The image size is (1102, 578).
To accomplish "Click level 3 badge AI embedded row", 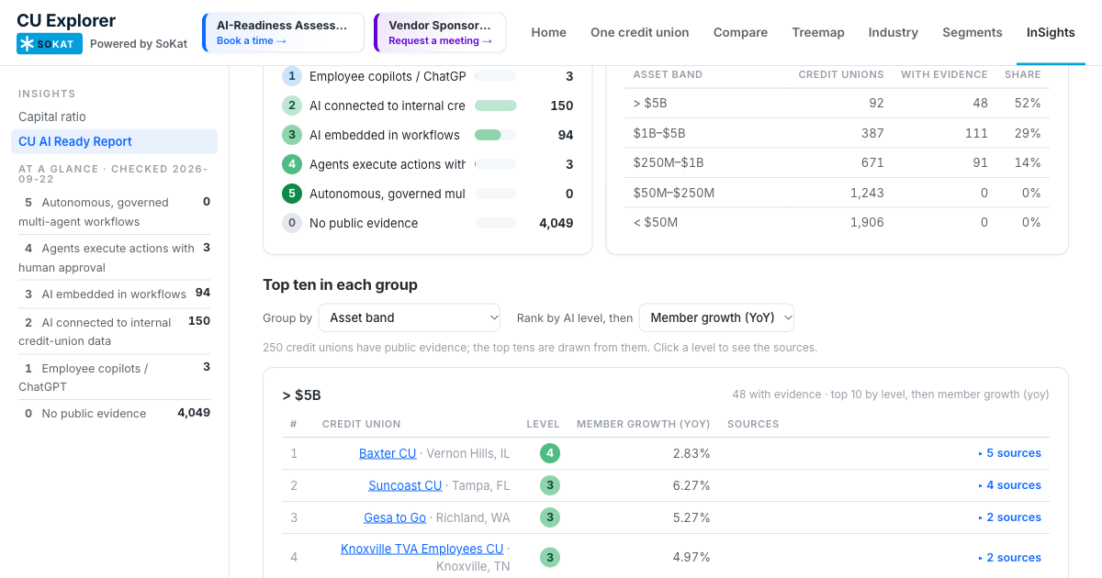I will click(292, 135).
